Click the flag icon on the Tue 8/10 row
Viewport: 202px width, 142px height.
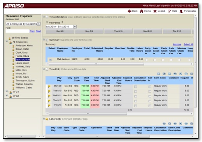click(49, 91)
